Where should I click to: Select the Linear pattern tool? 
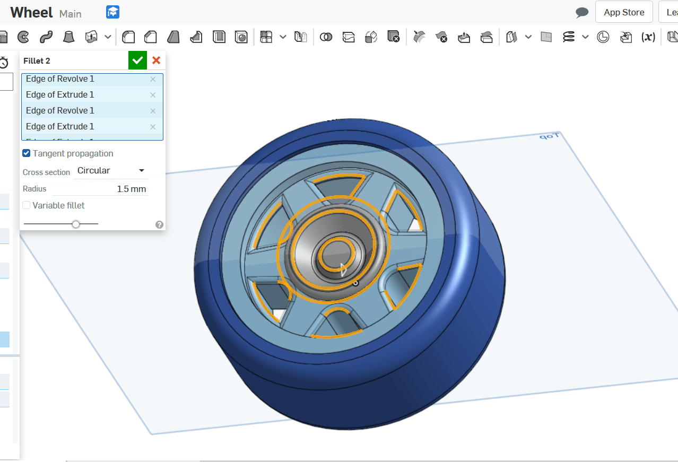[x=266, y=37]
